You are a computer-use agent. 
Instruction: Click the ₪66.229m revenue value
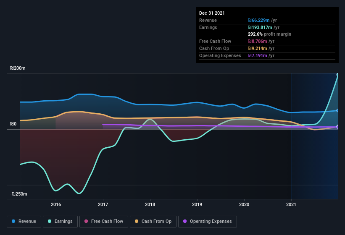click(258, 20)
